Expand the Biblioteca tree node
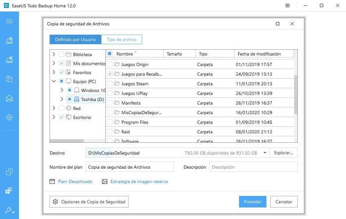Image resolution: width=346 pixels, height=219 pixels. pos(54,54)
